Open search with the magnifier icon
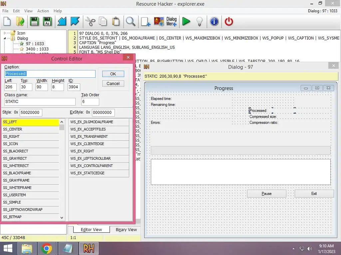 click(x=131, y=22)
